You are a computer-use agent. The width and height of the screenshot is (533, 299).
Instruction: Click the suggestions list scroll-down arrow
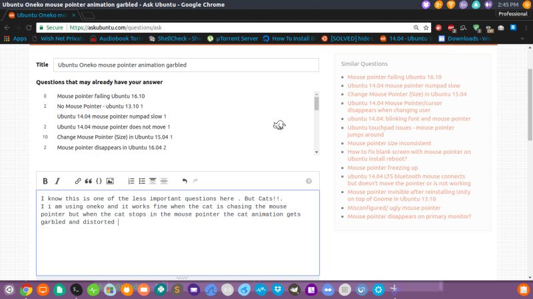pos(316,152)
